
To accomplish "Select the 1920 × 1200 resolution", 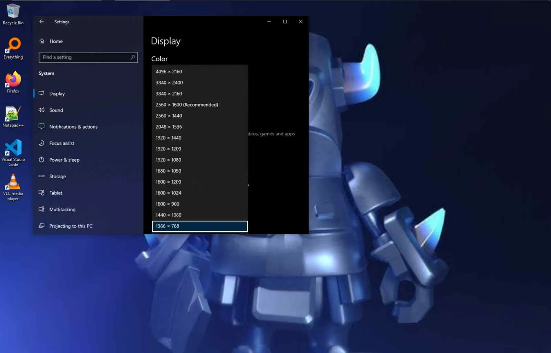I will (x=200, y=149).
